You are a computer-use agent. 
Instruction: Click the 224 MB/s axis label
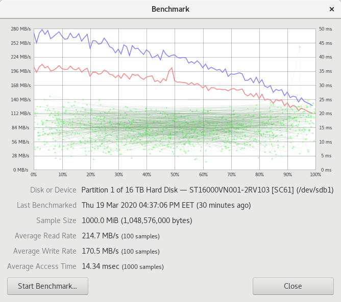click(21, 57)
